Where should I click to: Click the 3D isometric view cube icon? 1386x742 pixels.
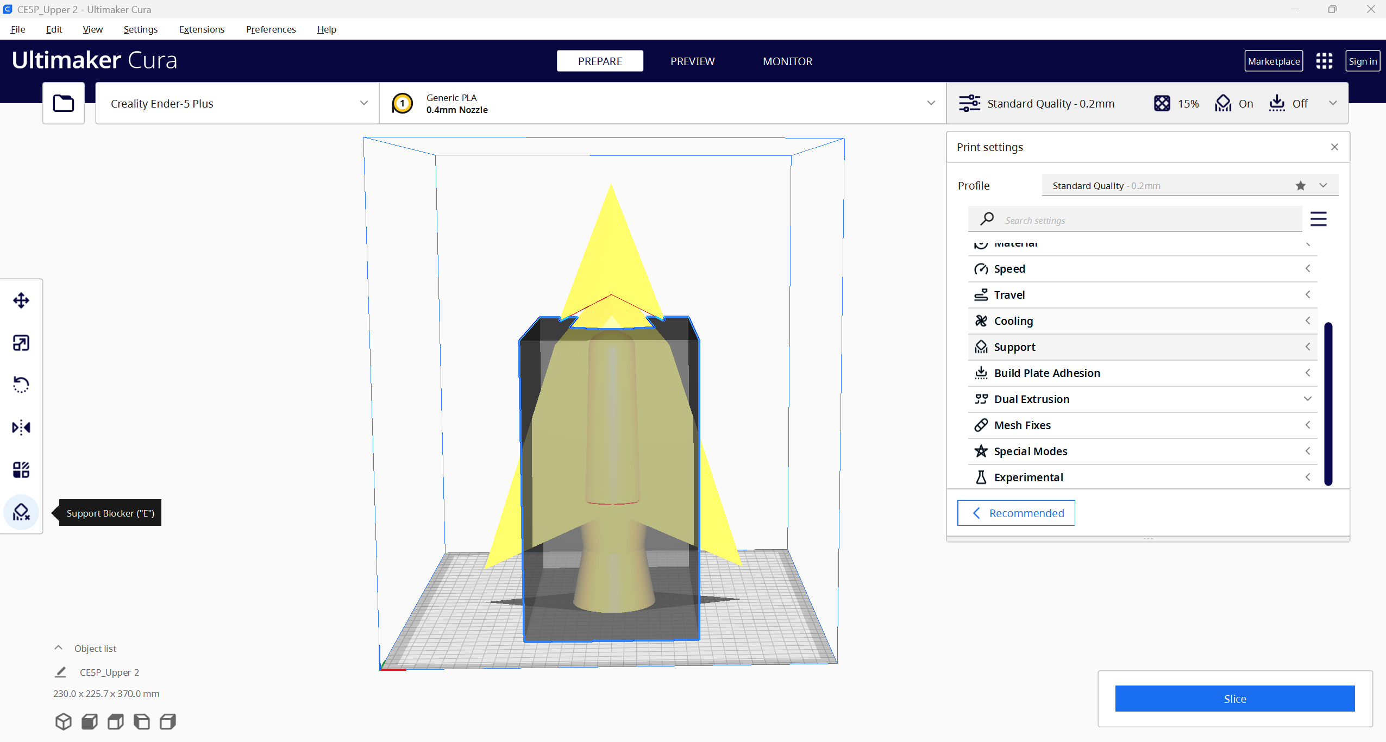64,721
